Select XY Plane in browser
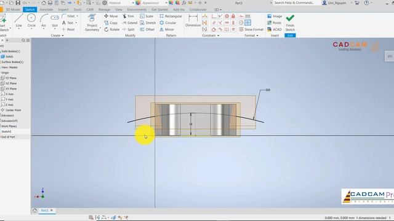 click(9, 88)
